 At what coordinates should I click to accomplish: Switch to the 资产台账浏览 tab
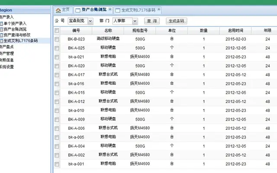(93, 10)
